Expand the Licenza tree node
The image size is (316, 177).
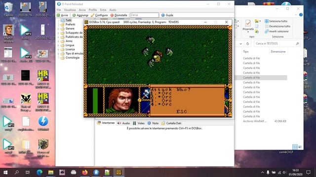click(58, 49)
